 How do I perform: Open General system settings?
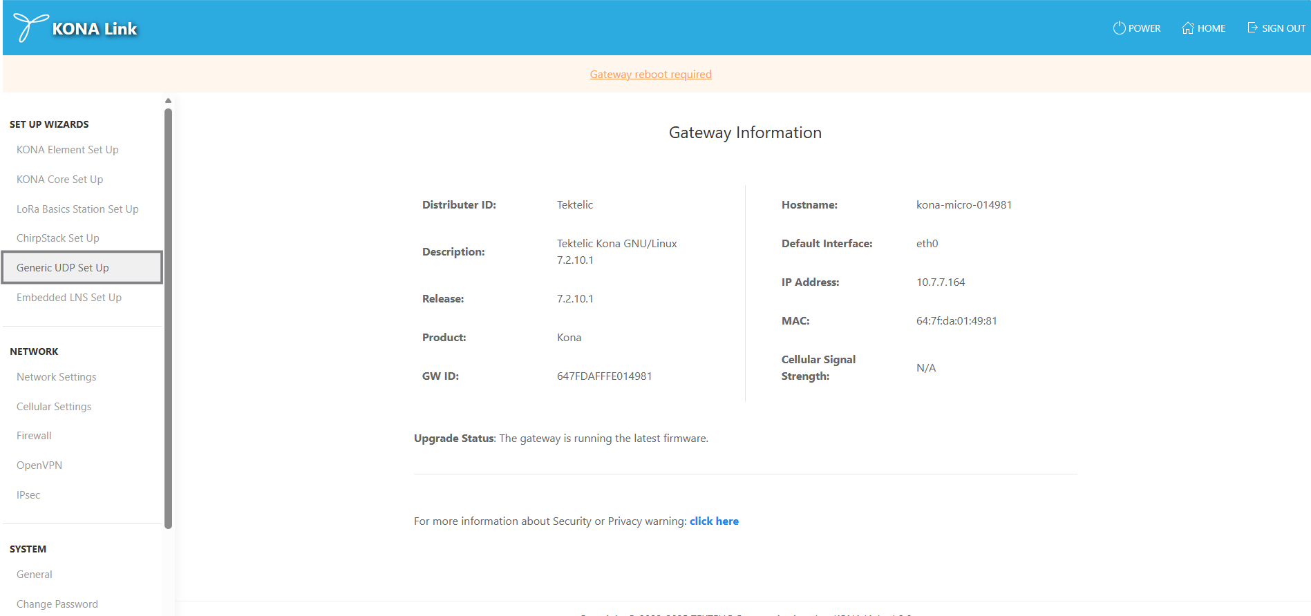35,575
